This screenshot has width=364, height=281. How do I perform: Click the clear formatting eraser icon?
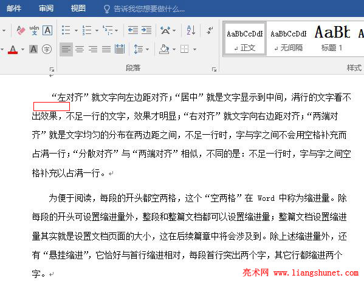coord(21,30)
